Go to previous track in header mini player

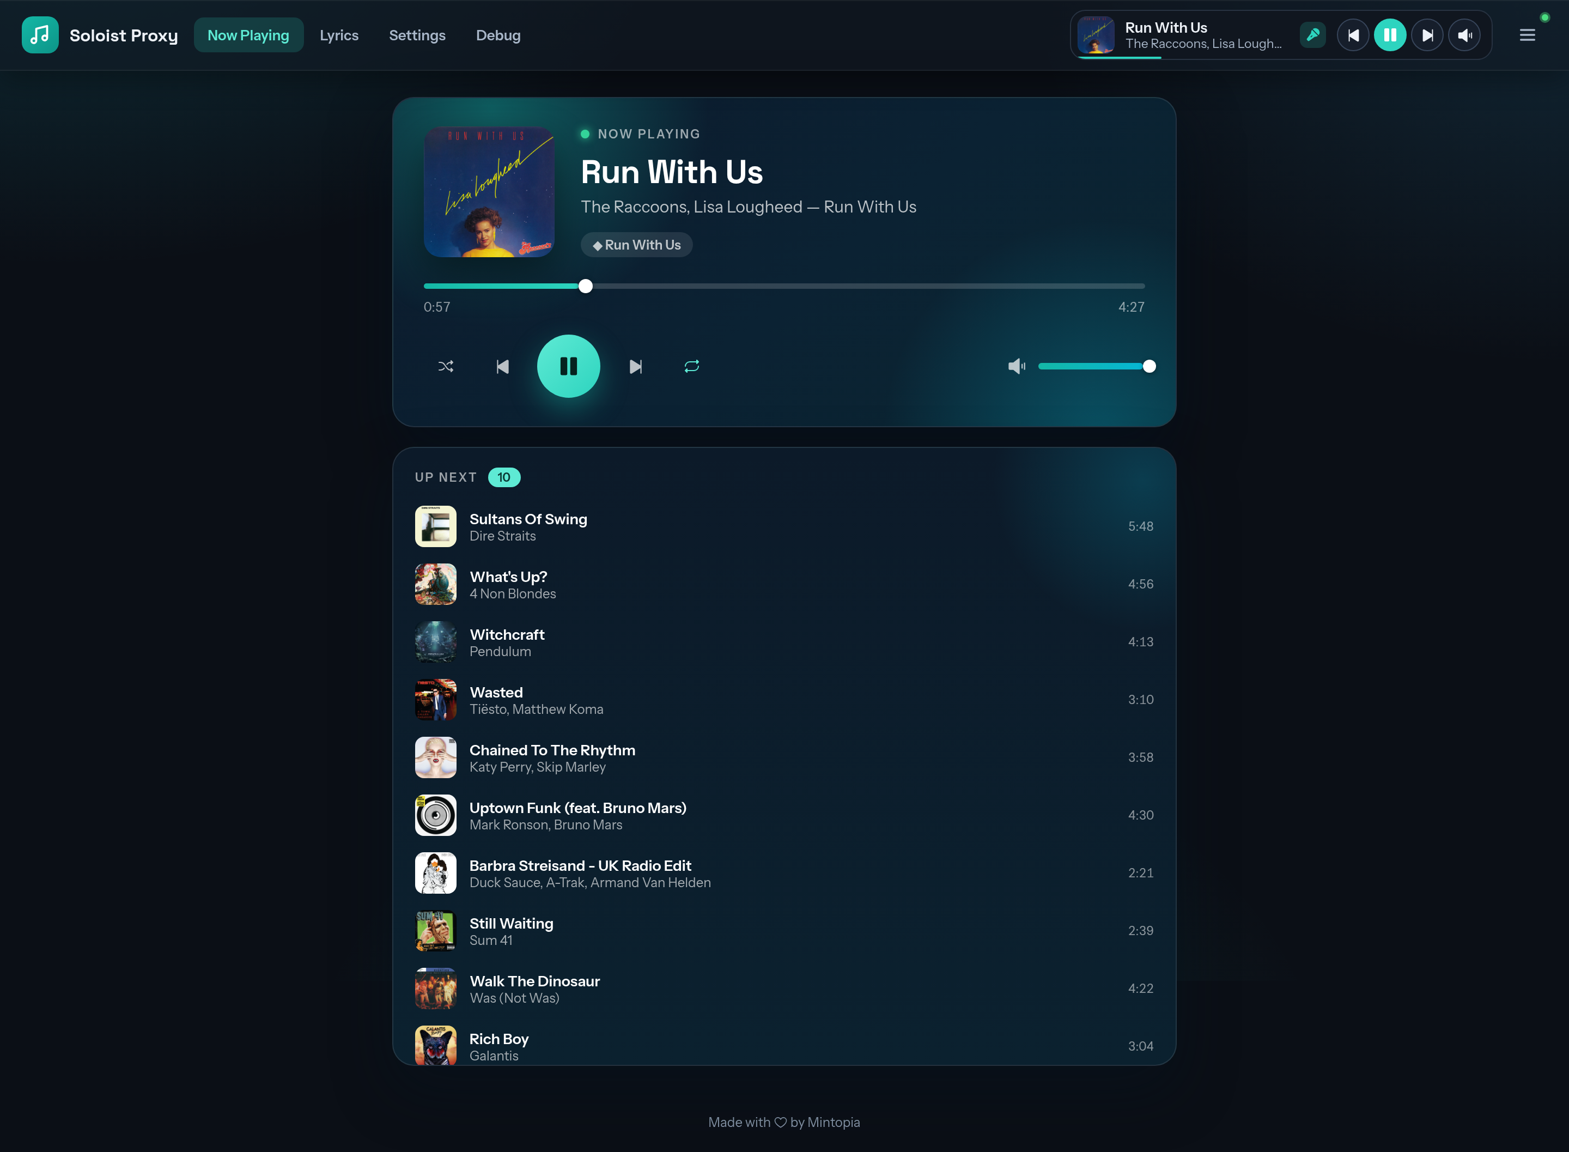[1353, 35]
